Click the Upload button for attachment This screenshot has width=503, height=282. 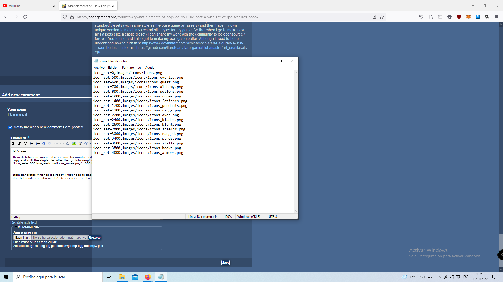tap(94, 237)
